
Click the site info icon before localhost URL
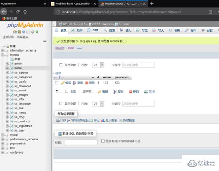(58, 12)
